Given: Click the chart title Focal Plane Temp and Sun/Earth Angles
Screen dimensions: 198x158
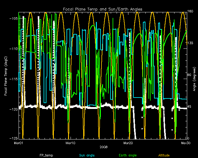Looking at the screenshot, I should (102, 9).
